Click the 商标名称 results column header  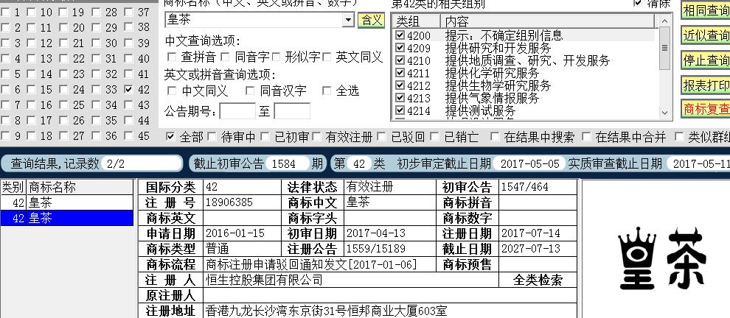click(80, 188)
